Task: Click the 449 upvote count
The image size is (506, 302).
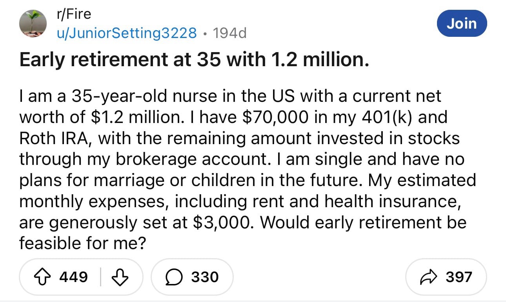Action: pos(73,277)
